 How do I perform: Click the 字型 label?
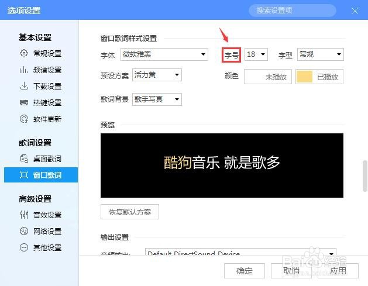pos(285,56)
